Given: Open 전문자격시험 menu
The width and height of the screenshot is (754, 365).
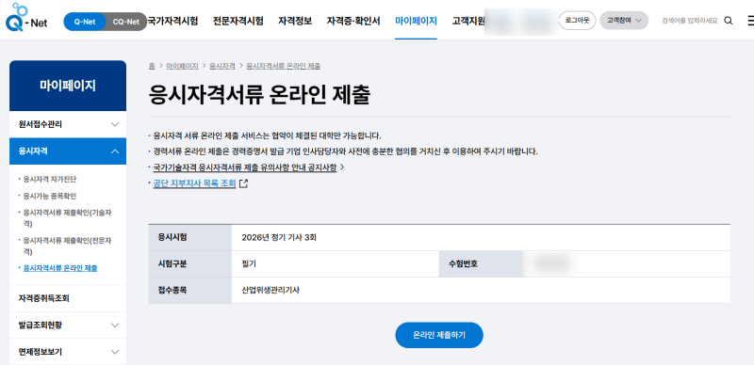Looking at the screenshot, I should click(238, 21).
